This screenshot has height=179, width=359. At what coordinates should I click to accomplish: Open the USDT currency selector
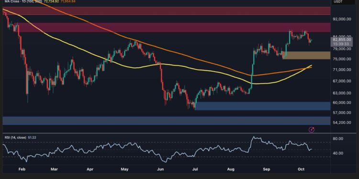coord(338,2)
